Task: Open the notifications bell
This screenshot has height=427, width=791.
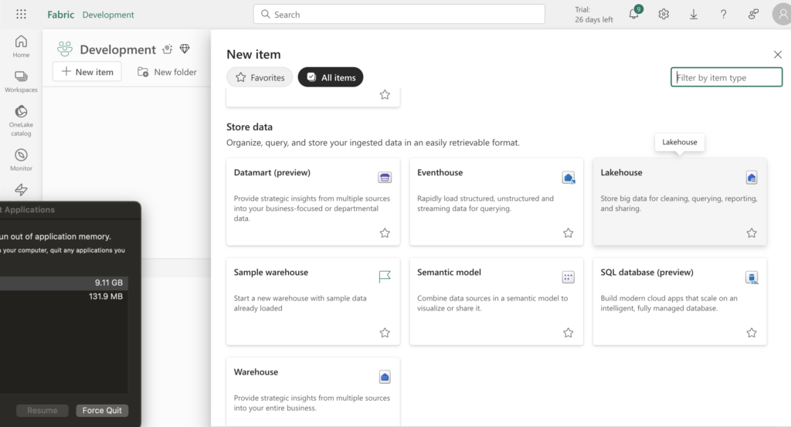Action: 634,14
